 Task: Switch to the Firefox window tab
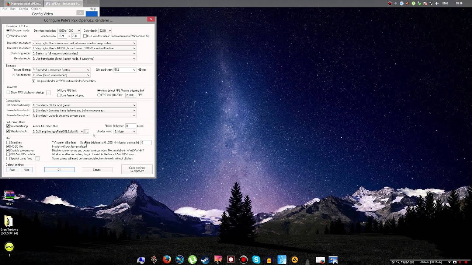[24, 3]
